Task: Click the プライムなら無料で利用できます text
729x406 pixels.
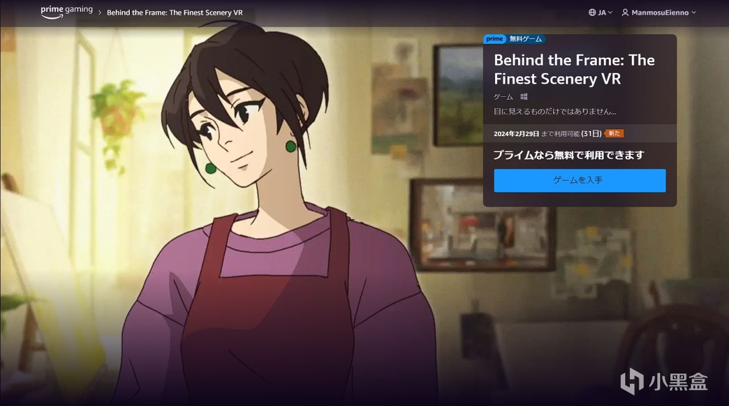Action: pos(568,155)
